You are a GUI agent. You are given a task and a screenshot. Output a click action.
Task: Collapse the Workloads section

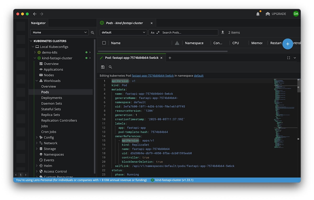click(37, 81)
